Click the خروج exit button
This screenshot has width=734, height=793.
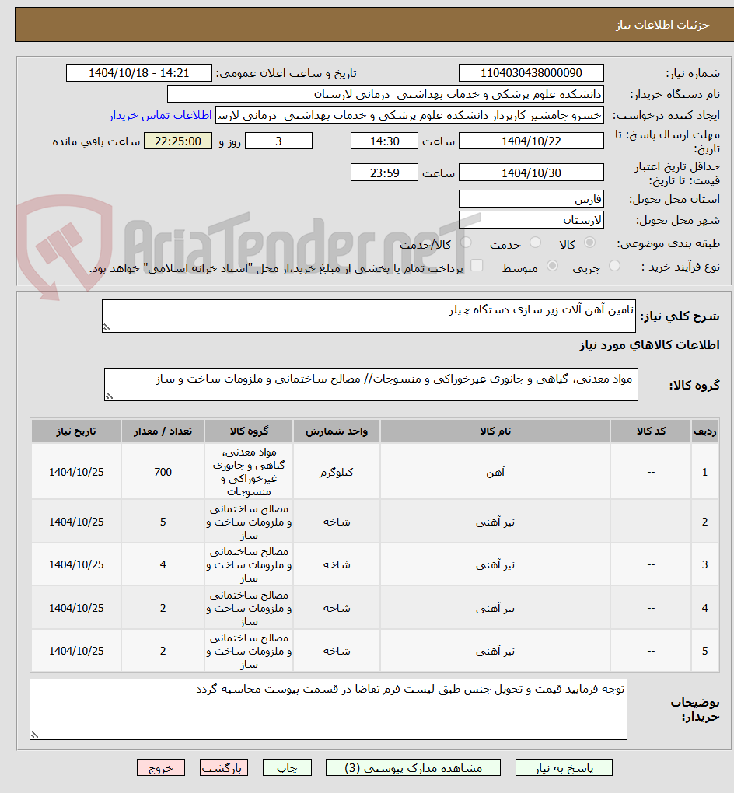pos(161,767)
